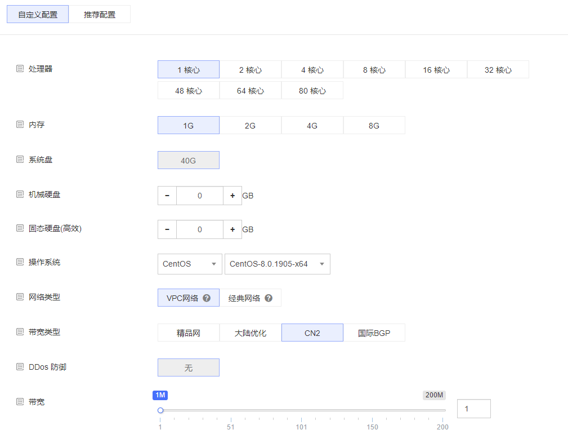
Task: Click the help icon next to 经典网络
Action: (x=269, y=298)
